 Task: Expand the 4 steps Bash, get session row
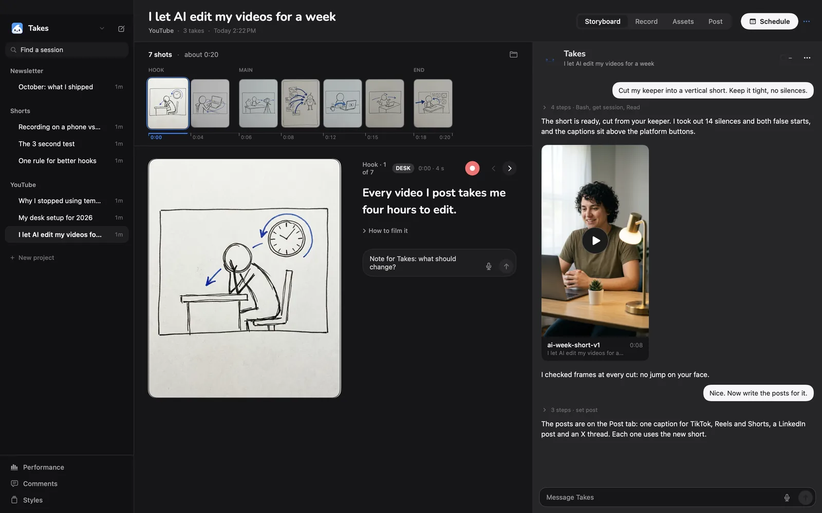coord(591,107)
